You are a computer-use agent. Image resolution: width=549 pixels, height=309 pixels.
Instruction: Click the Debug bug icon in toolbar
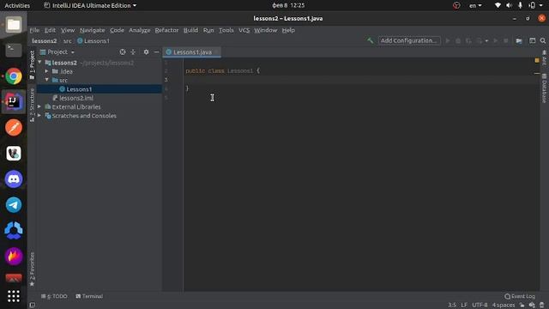click(458, 40)
